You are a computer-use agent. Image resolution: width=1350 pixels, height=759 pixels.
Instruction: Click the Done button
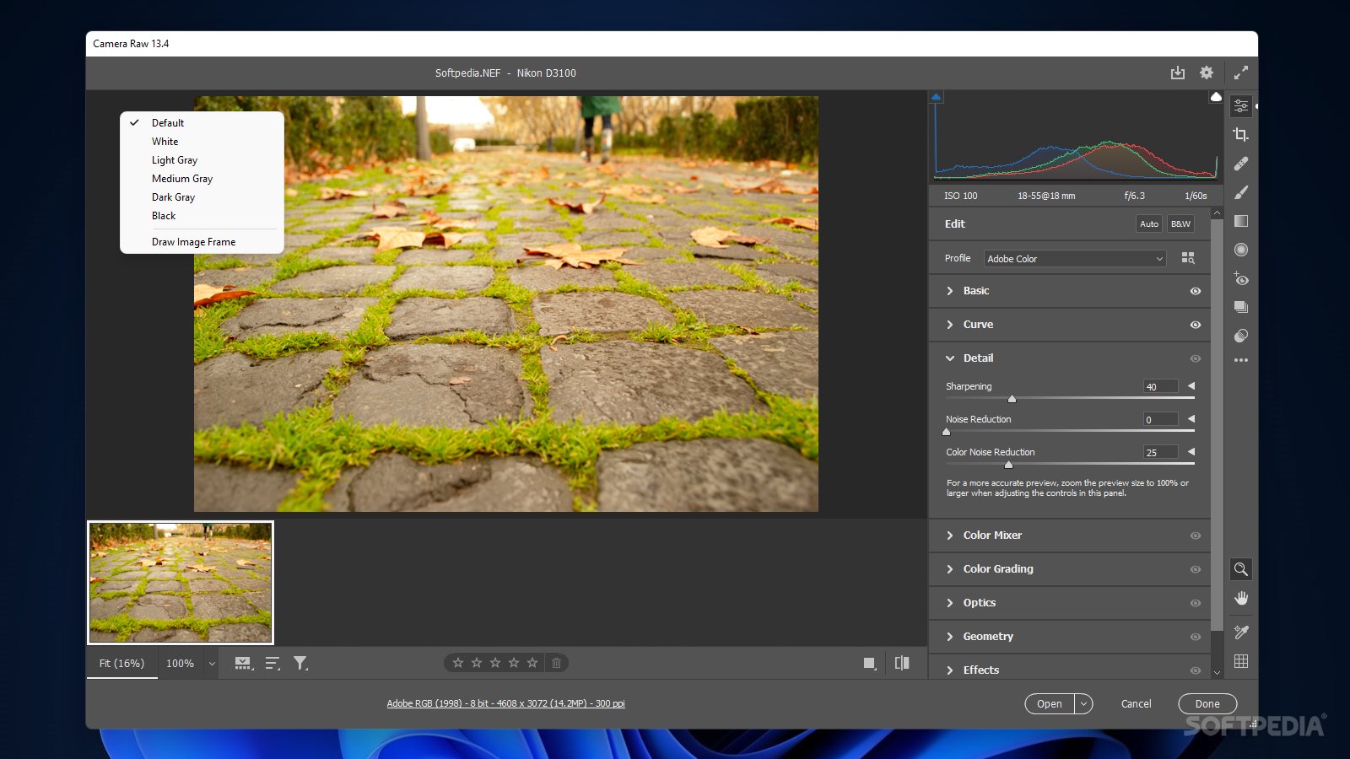pos(1207,703)
